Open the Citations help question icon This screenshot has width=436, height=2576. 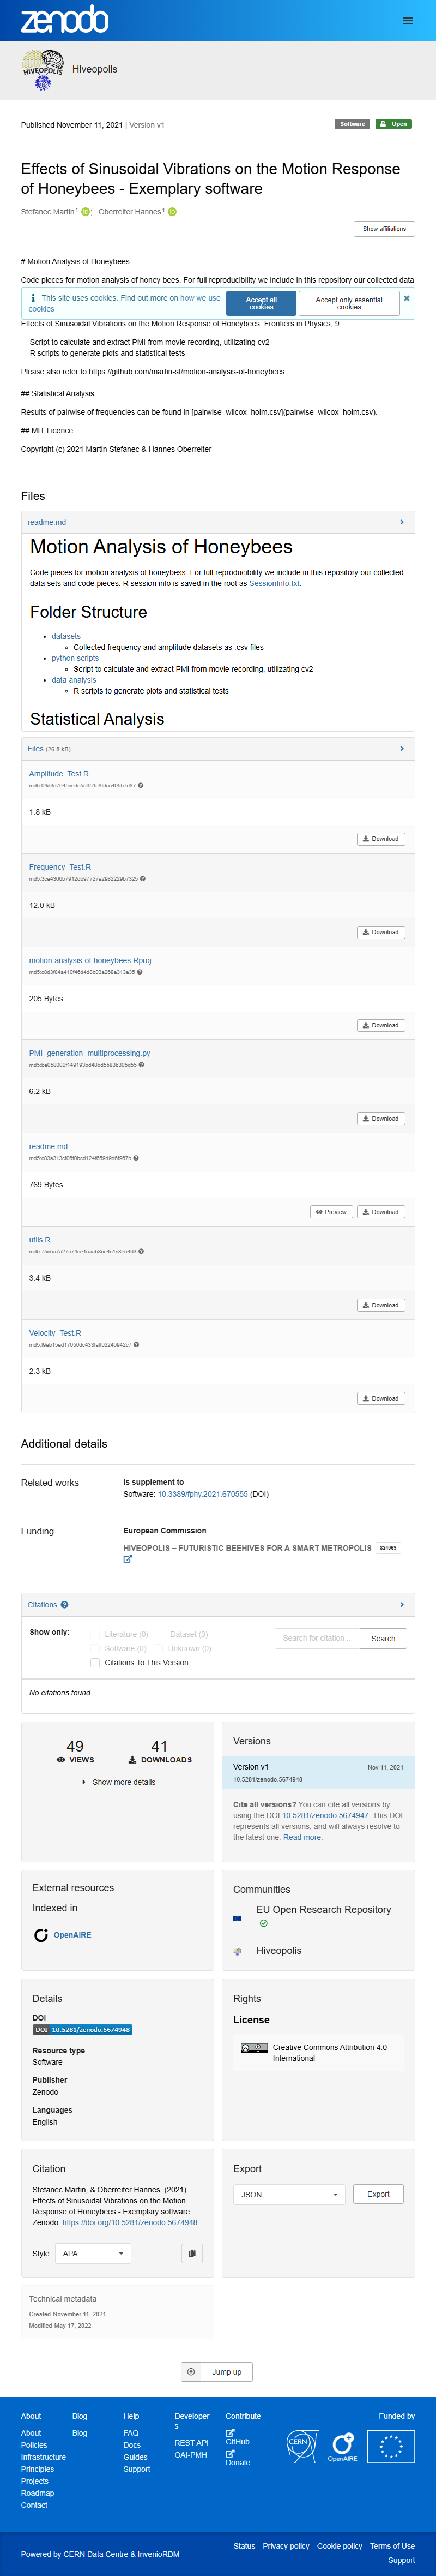[x=65, y=1604]
